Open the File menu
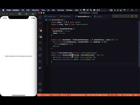The height and width of the screenshot is (105, 140). [x=23, y=10]
